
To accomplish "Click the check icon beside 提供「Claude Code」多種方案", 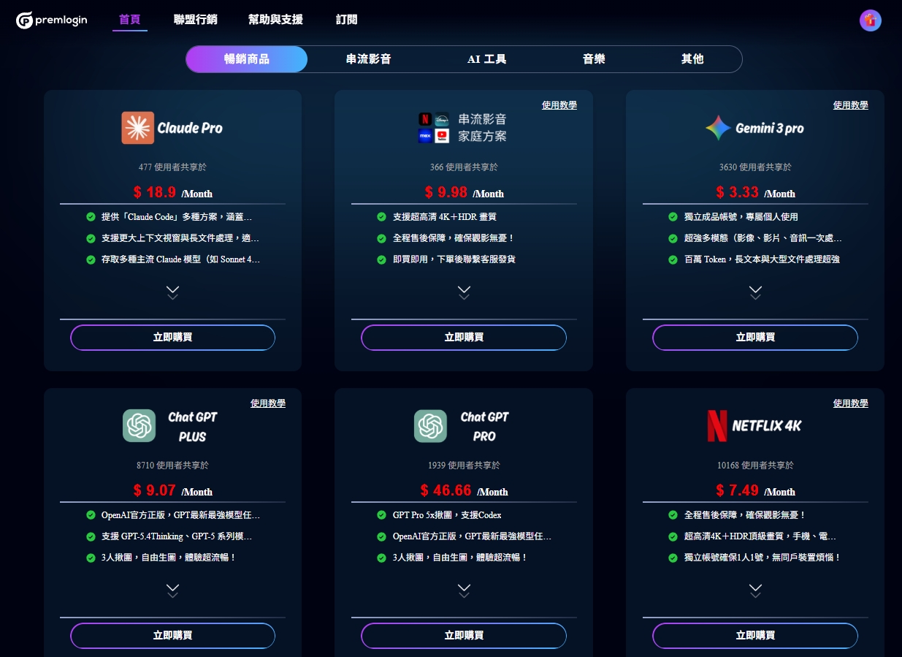I will 91,217.
